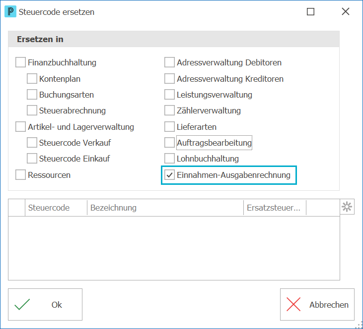Tick Artikel- und Lagerverwaltung checkbox
The image size is (363, 329).
tap(20, 127)
